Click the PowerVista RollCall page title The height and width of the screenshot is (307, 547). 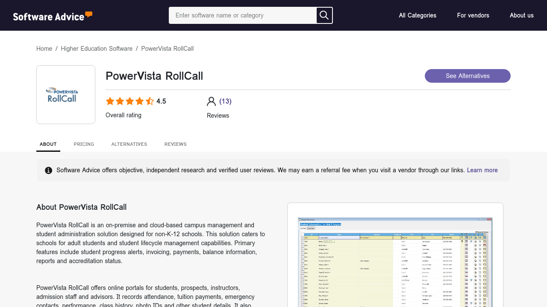click(x=154, y=76)
